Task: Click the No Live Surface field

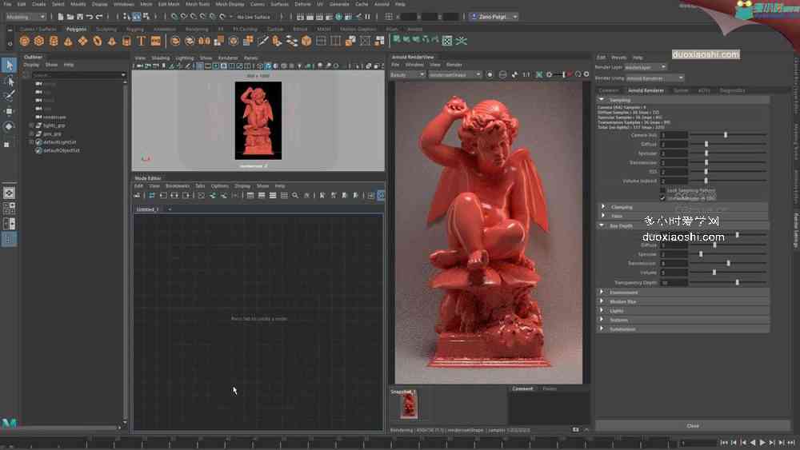Action: click(254, 17)
